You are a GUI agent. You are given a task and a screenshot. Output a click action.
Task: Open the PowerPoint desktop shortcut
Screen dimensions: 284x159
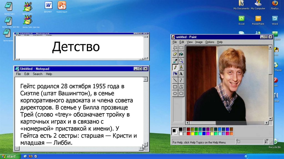click(x=258, y=20)
